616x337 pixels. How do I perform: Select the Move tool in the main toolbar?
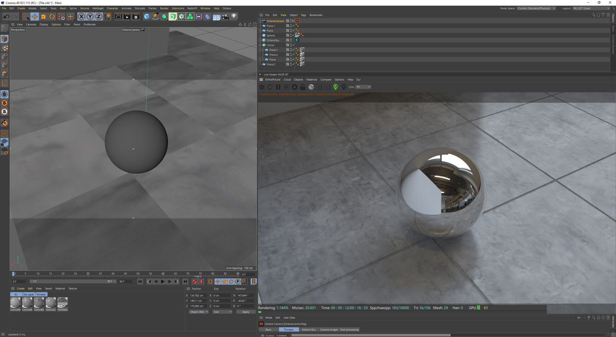click(x=34, y=17)
